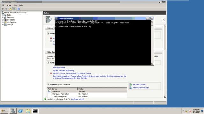Expand the Configuration tree node
Viewport: 204px width, 114px height.
coord(3,22)
